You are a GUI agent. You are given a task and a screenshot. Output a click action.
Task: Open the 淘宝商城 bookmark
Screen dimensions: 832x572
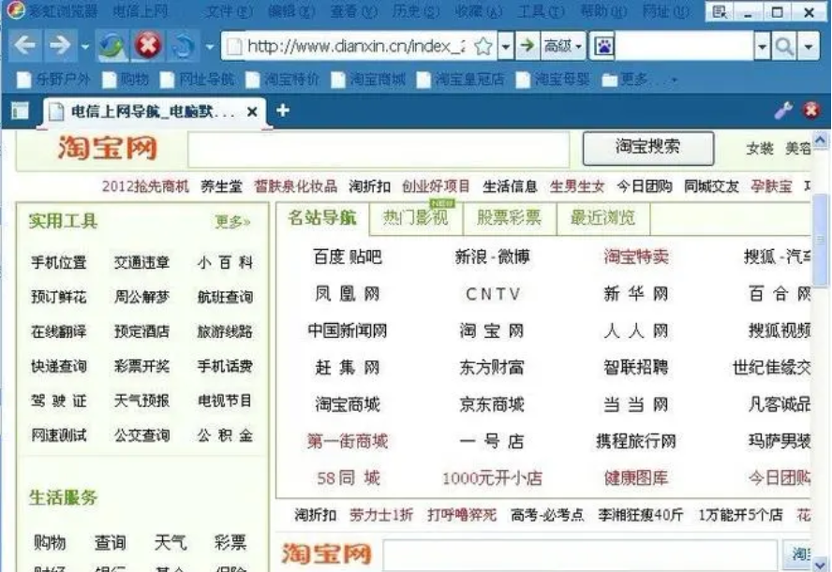click(x=368, y=80)
